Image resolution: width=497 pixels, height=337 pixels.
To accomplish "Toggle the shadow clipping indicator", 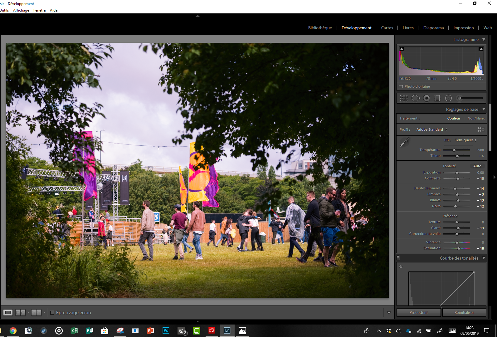I will click(x=402, y=49).
